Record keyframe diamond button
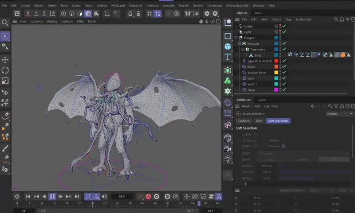The height and width of the screenshot is (213, 355). (17, 197)
